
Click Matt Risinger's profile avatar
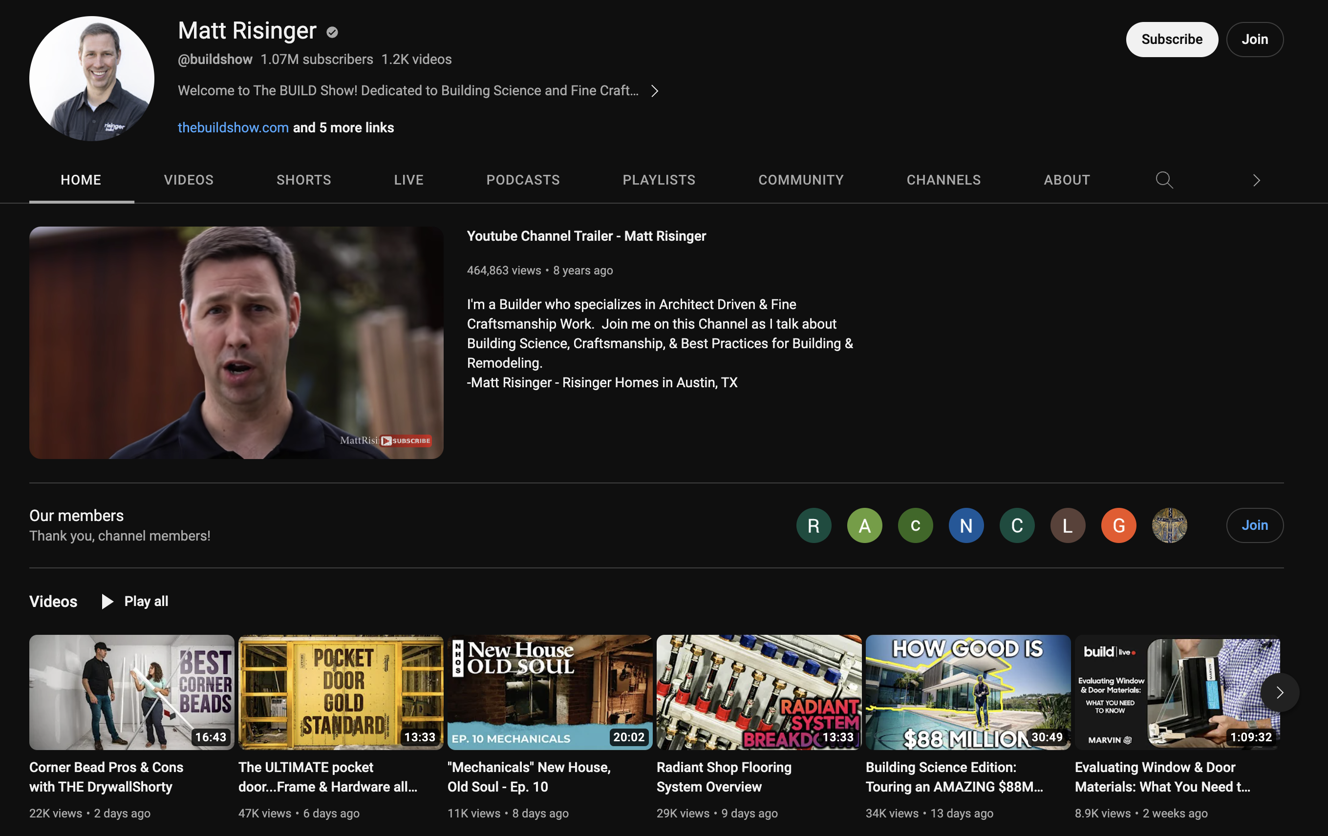(x=91, y=78)
